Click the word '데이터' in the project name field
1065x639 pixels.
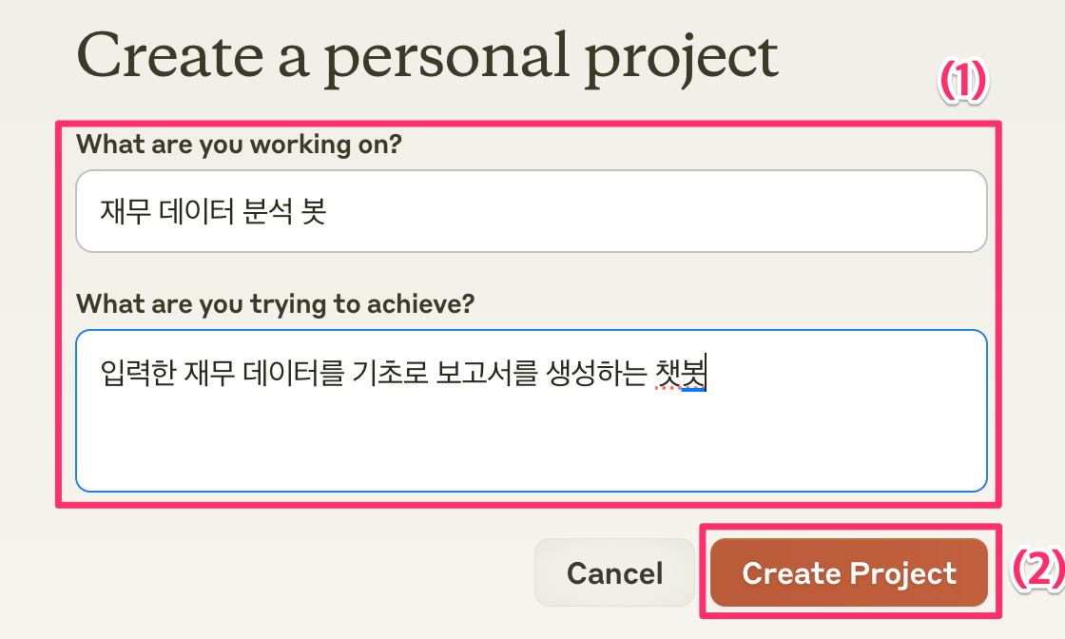click(x=189, y=211)
